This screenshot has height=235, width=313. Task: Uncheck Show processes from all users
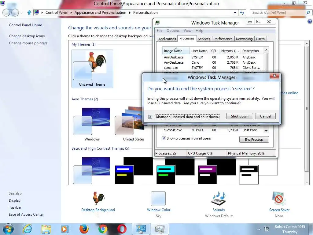pos(164,138)
